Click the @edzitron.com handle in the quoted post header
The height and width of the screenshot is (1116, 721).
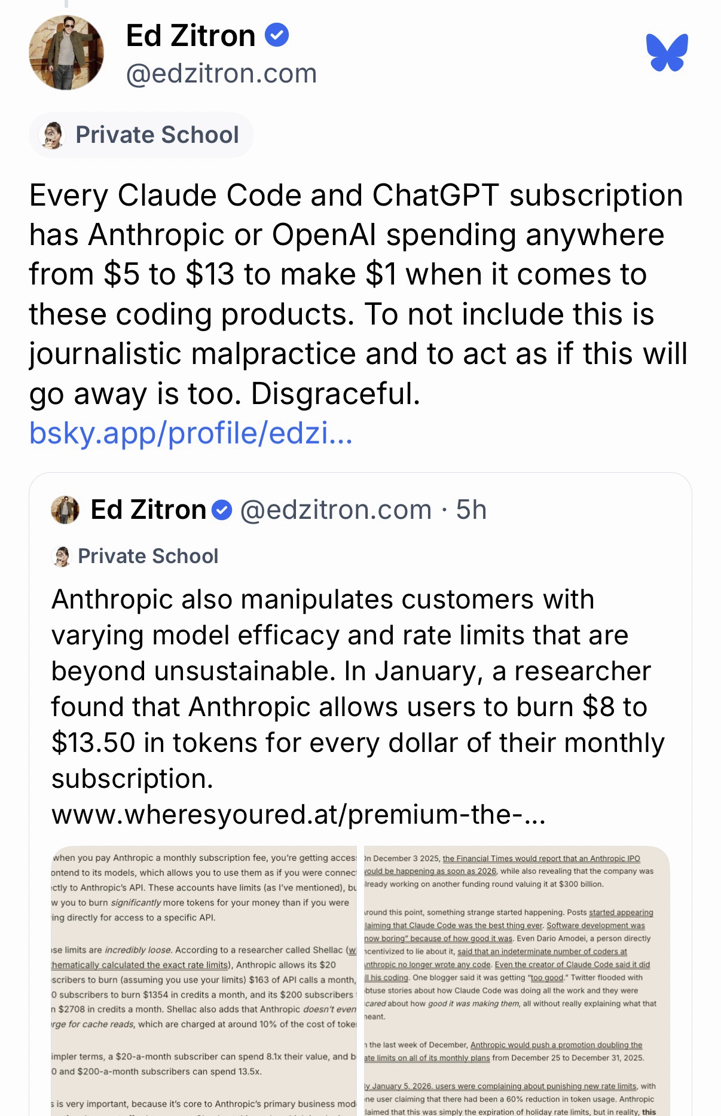click(335, 510)
